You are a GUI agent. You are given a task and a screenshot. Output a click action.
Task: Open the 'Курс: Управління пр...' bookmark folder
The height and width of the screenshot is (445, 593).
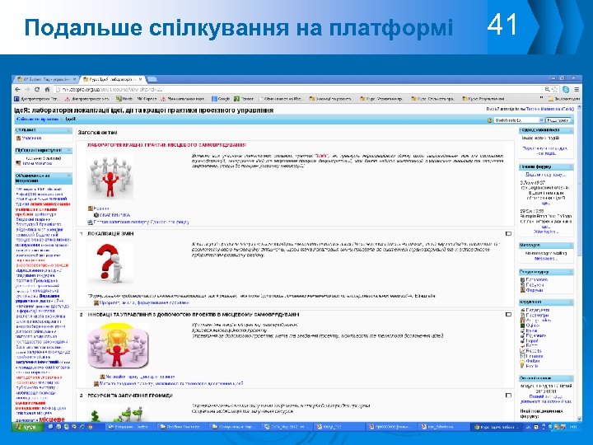coord(381,99)
